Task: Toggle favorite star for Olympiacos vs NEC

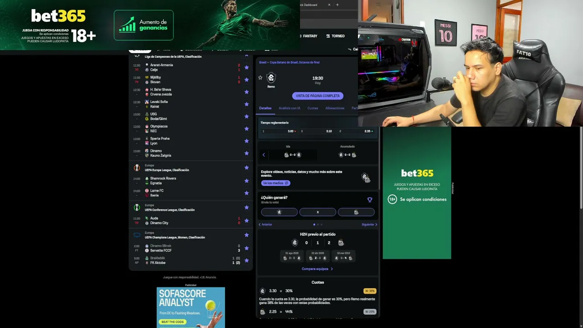Action: coord(246,129)
